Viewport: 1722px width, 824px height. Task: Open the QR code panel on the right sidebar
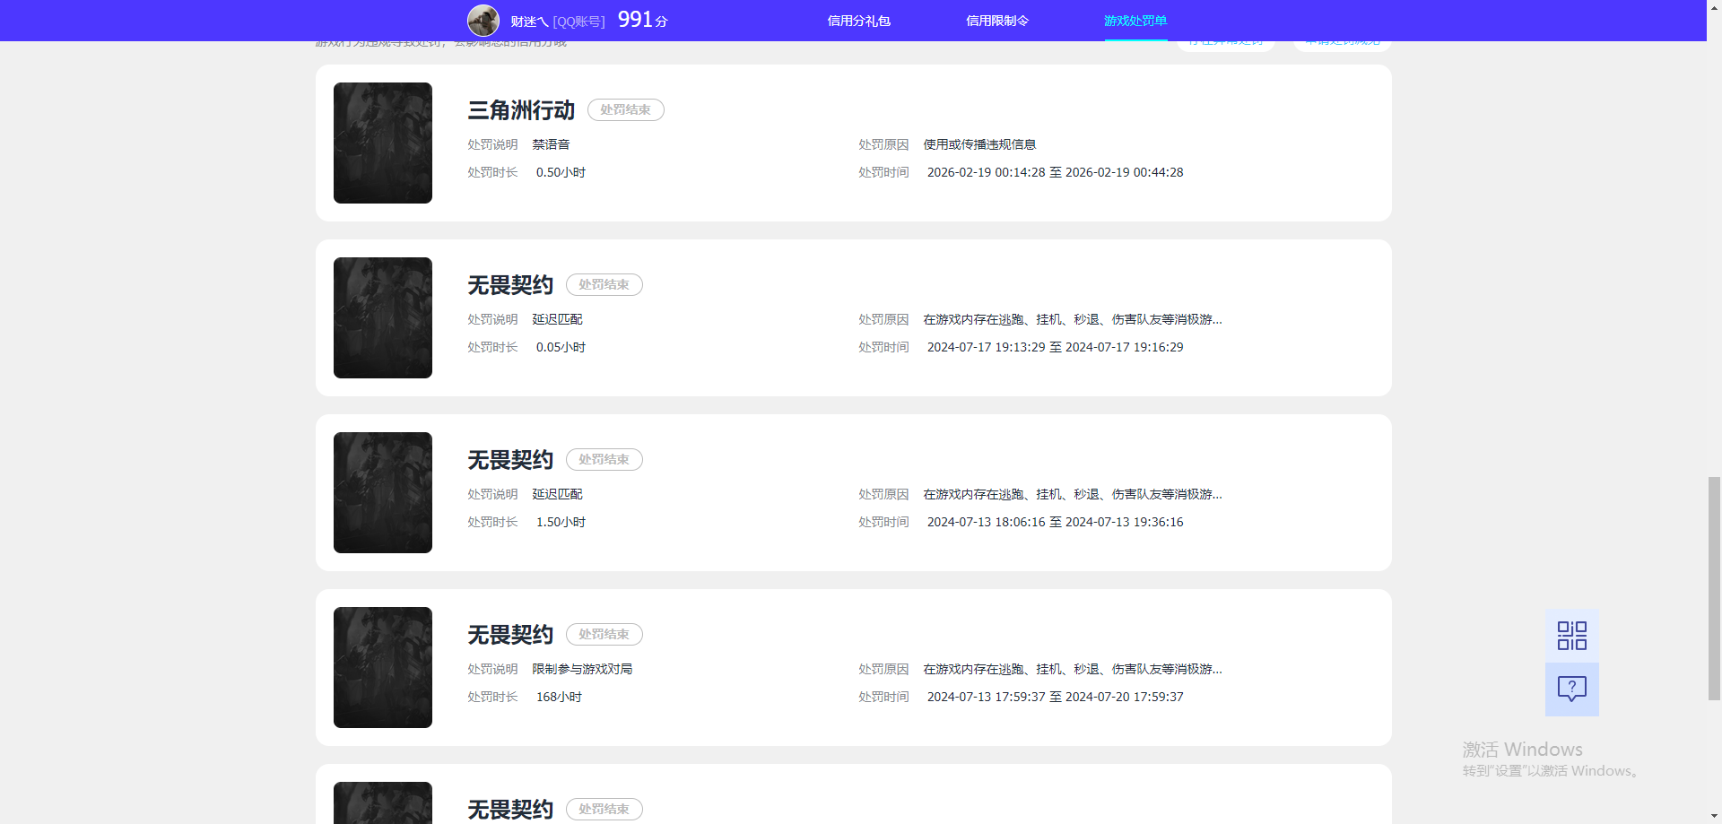click(x=1570, y=635)
